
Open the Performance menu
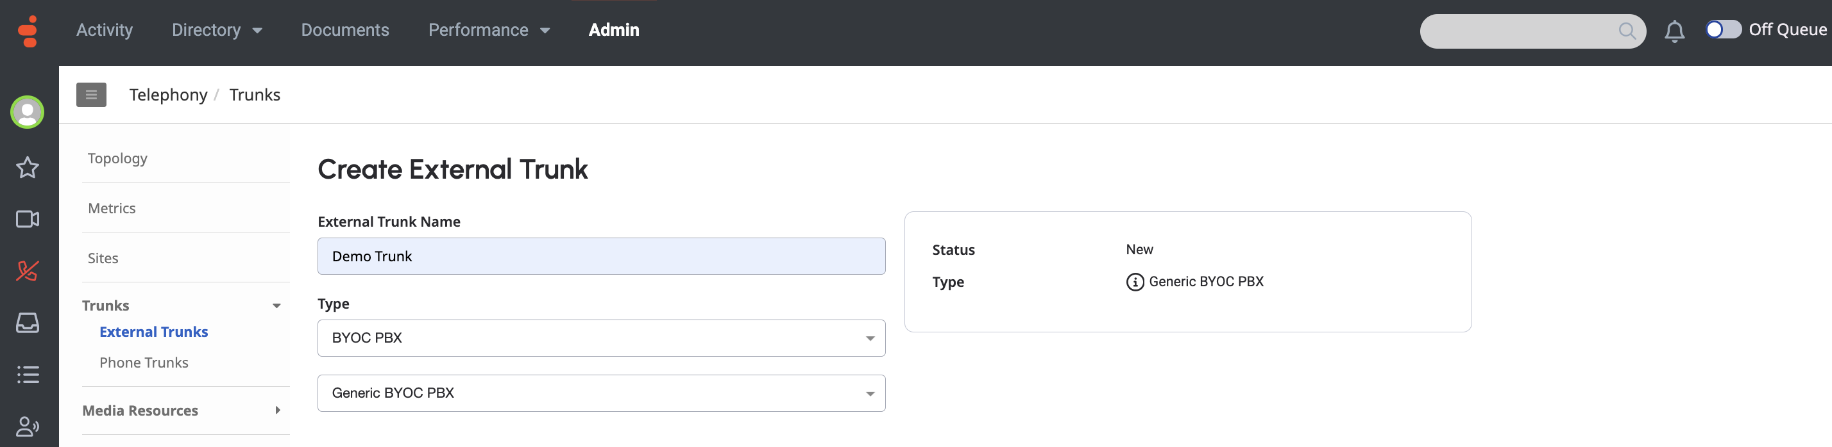click(489, 30)
